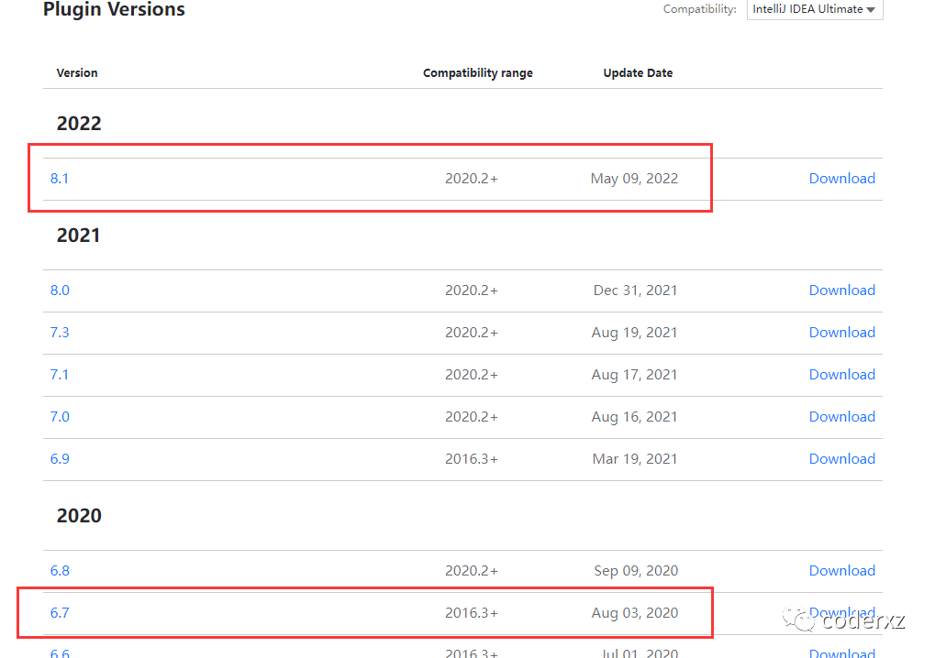
Task: Click the 2020 year heading
Action: 79,516
